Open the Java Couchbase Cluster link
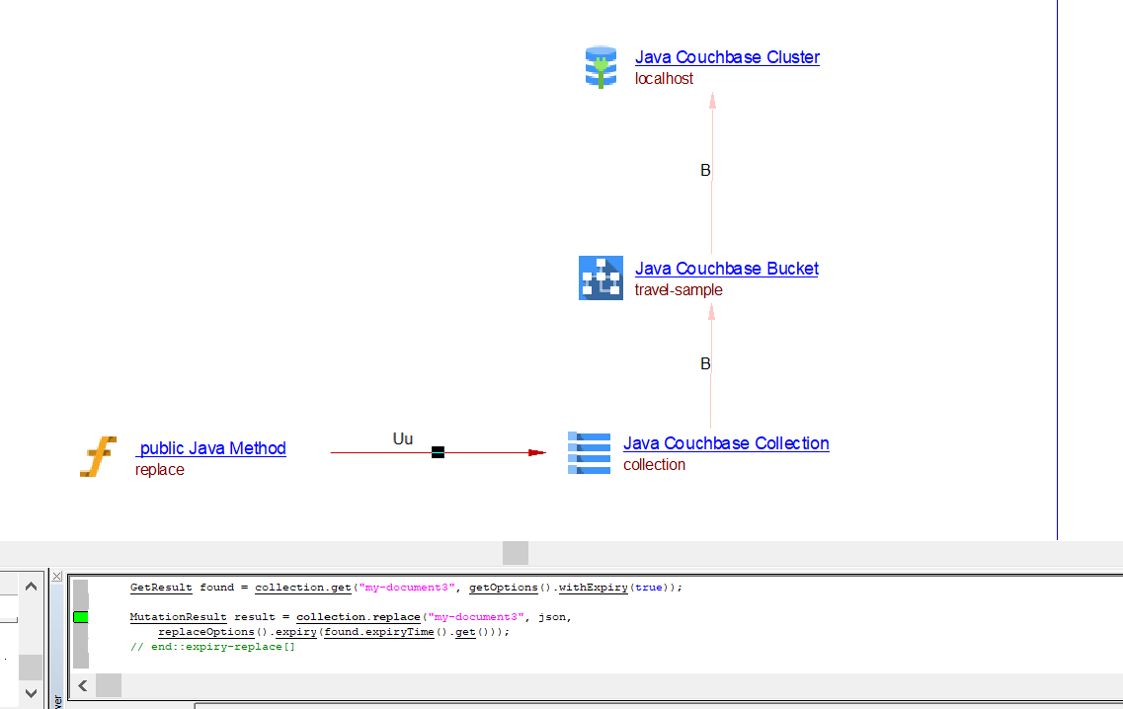1123x709 pixels. pos(727,57)
